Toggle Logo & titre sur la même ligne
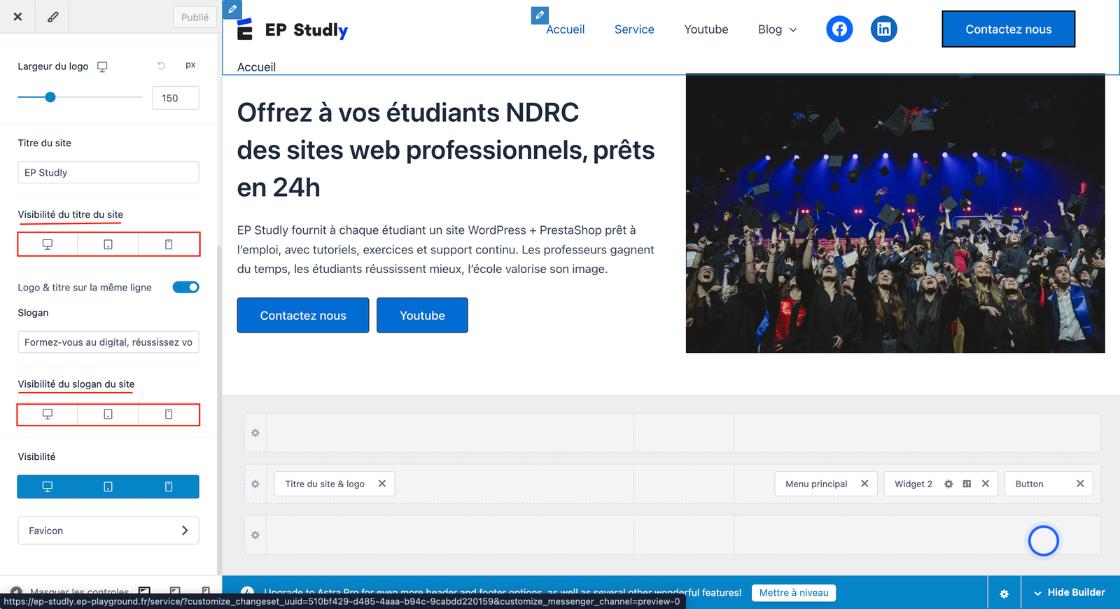The image size is (1120, 609). tap(186, 287)
